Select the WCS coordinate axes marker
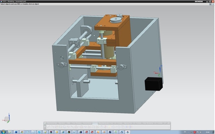Screen dimensions: 215x134 point(158,71)
